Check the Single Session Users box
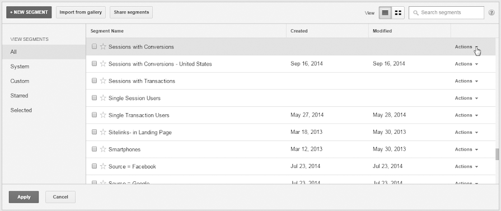Viewport: 501px width, 211px height. [x=94, y=98]
